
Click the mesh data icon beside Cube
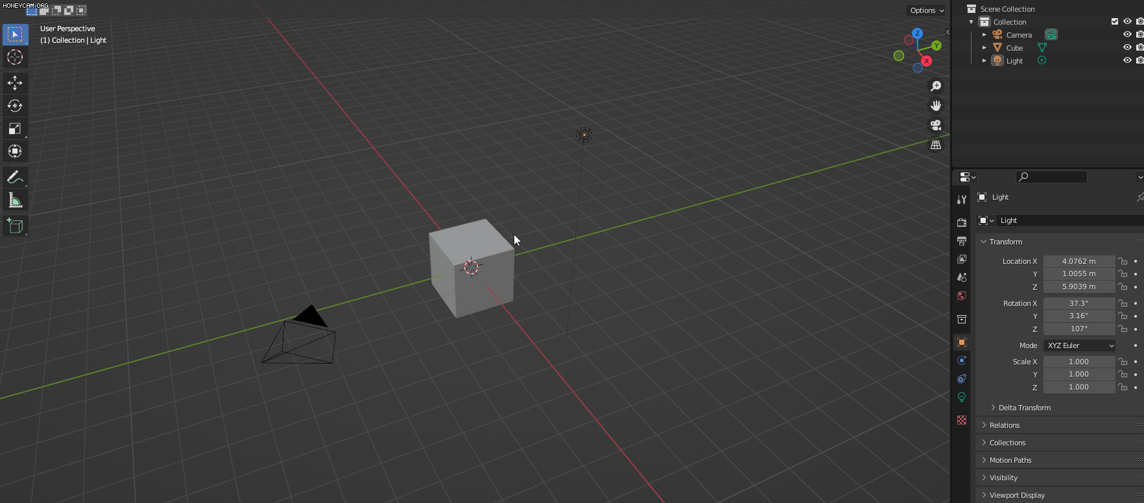(x=1042, y=47)
